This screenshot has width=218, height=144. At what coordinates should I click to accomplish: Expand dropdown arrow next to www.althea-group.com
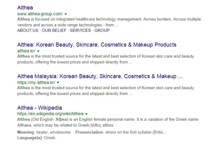pos(66,14)
